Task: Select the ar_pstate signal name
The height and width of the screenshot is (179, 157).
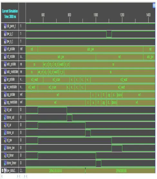Action: [x=11, y=79]
